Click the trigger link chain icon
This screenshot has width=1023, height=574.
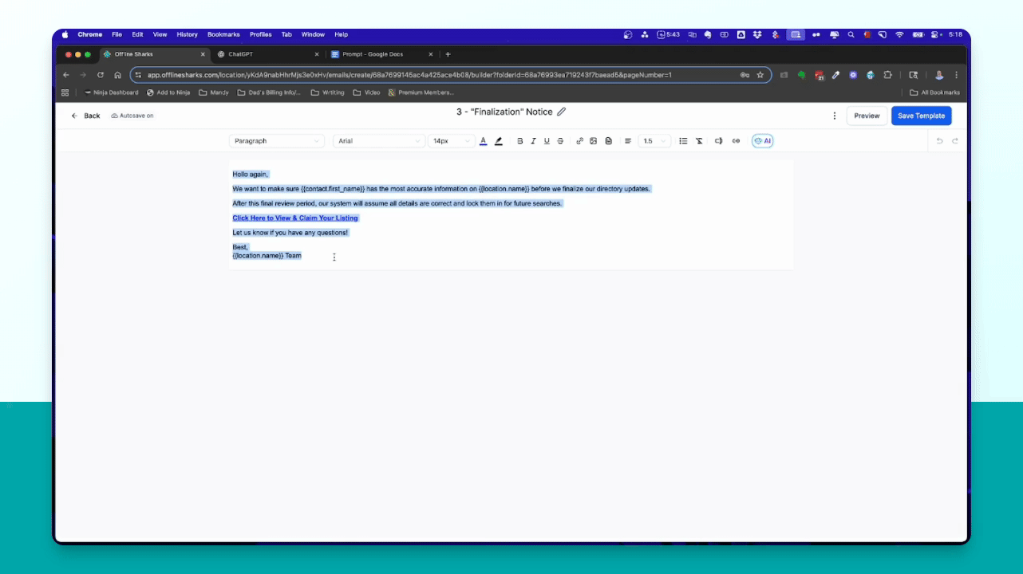(x=736, y=141)
